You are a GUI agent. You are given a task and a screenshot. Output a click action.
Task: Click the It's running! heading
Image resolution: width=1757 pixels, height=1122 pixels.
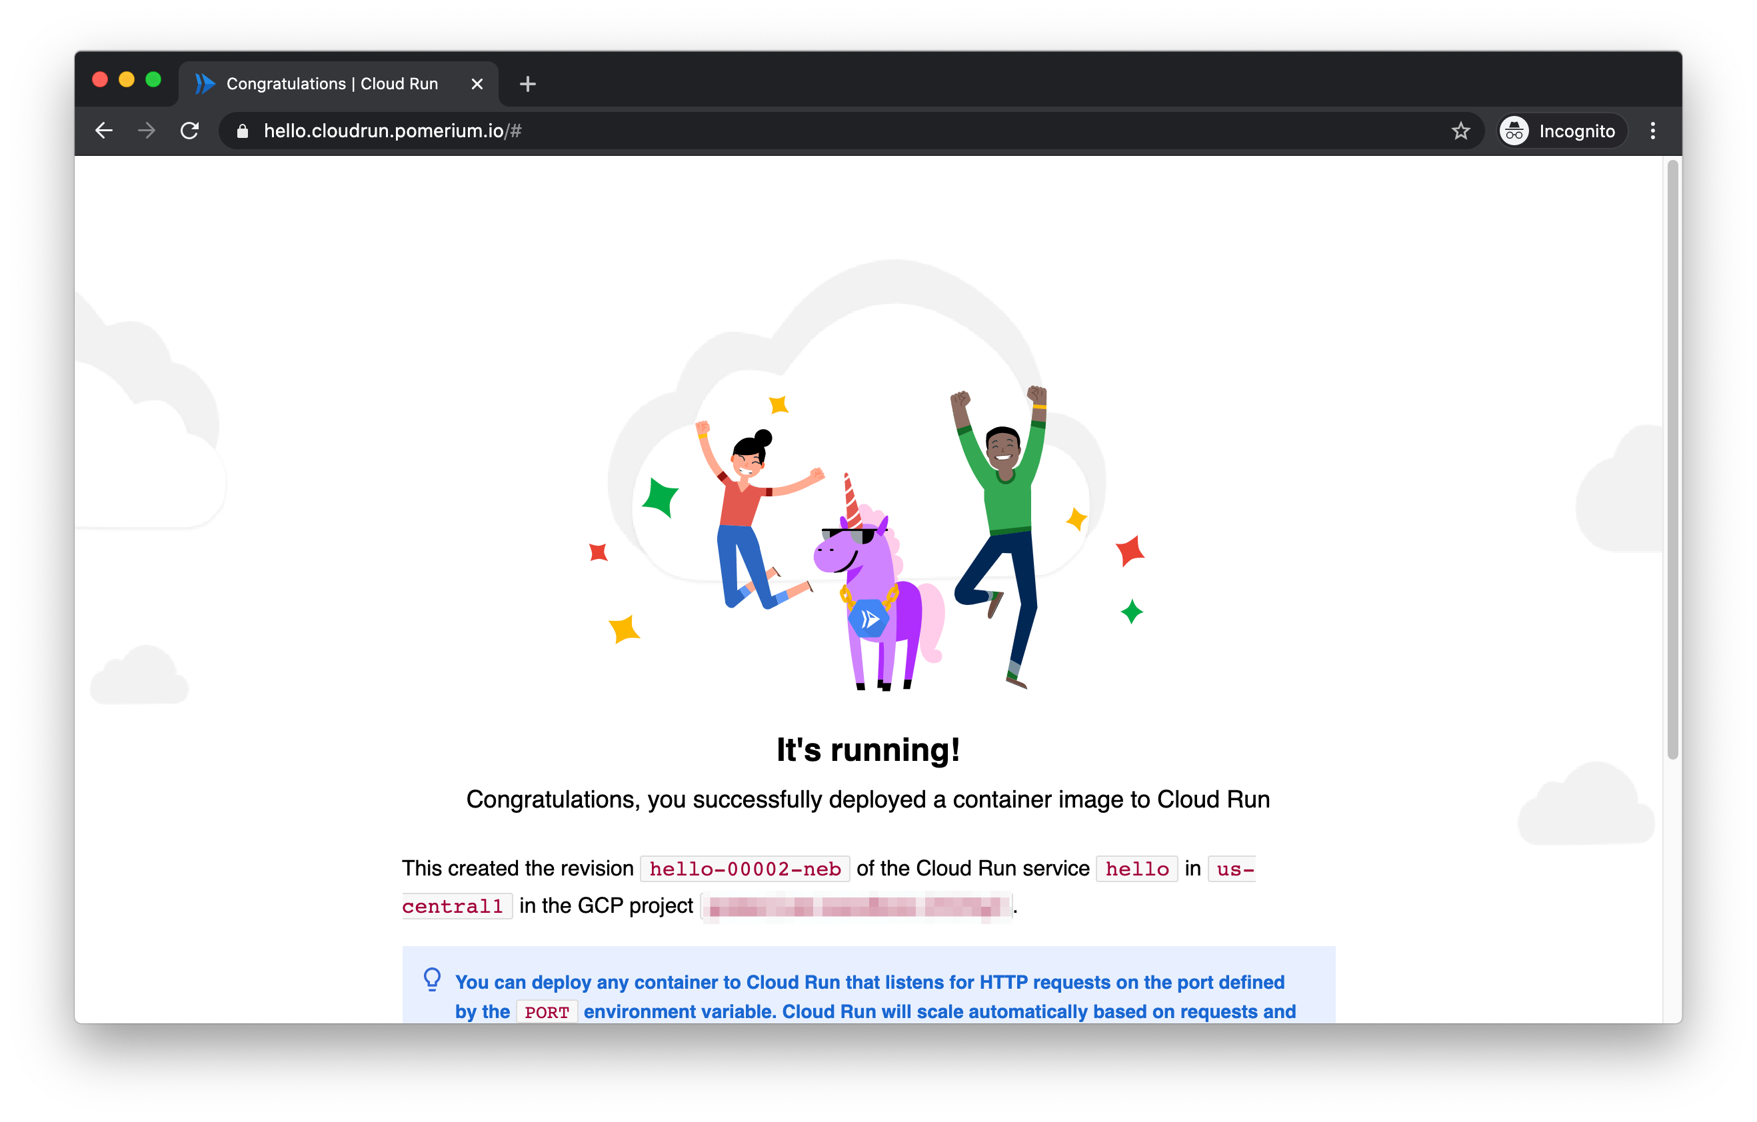868,750
